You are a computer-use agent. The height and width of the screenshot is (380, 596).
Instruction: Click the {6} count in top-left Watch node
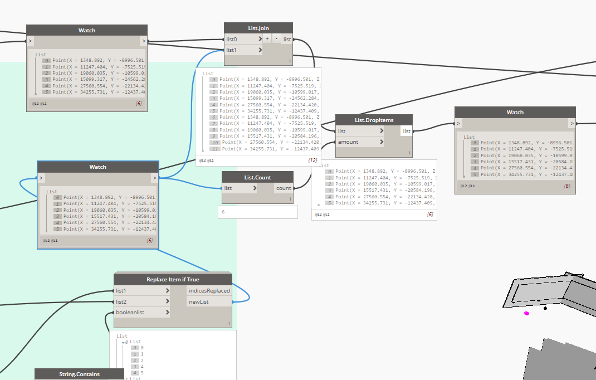pyautogui.click(x=139, y=103)
